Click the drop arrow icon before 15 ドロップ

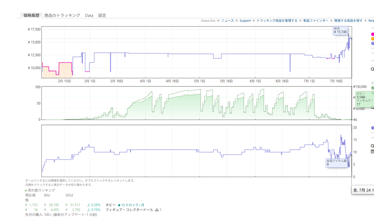click(119, 205)
